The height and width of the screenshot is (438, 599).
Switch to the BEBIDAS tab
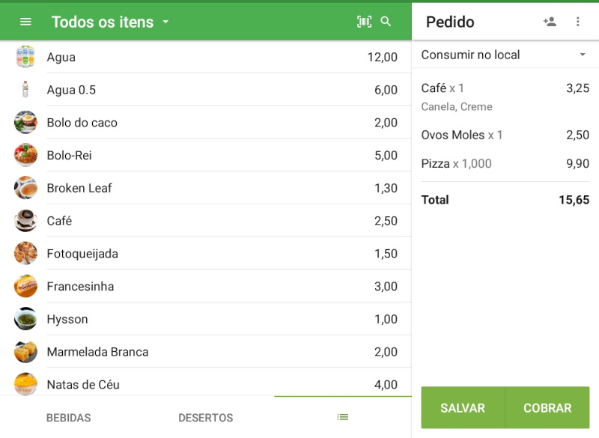68,418
